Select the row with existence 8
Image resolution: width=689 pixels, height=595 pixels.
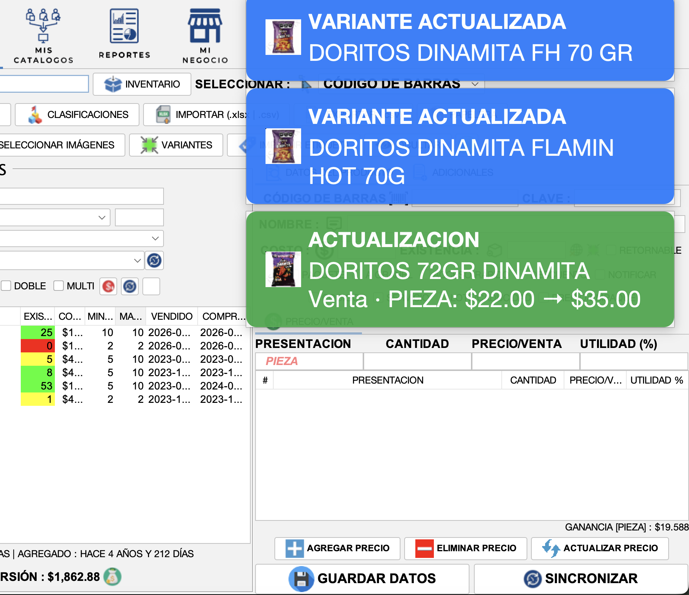124,372
